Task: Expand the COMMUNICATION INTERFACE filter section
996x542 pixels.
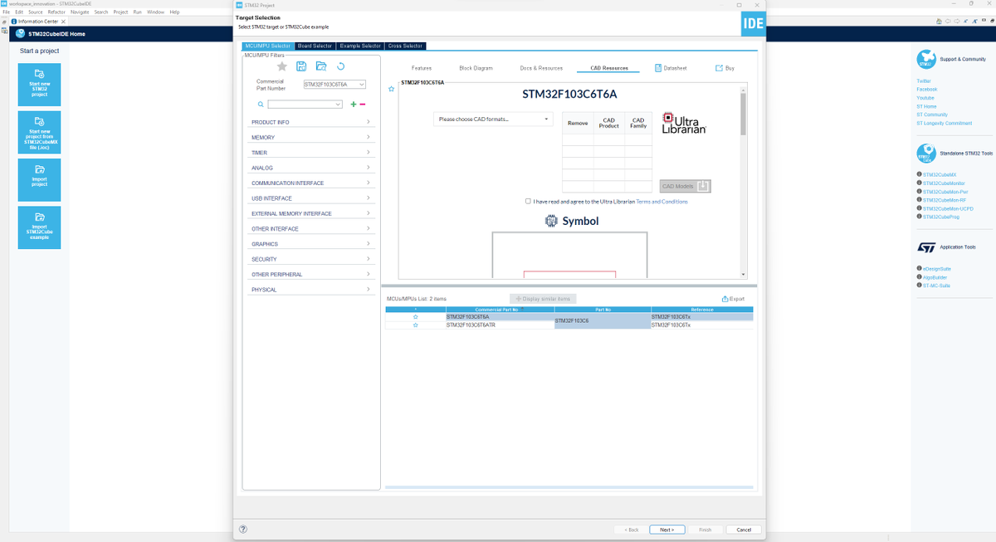Action: point(310,183)
